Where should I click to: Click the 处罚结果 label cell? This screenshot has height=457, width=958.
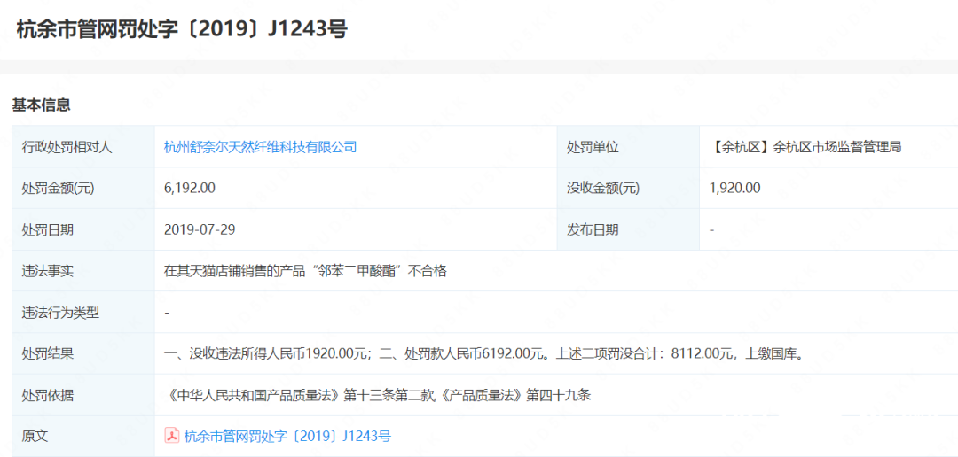[83, 353]
